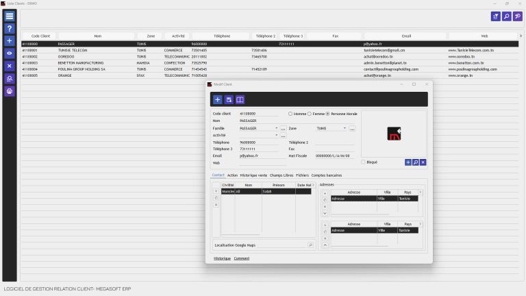
Task: Click Salah cell in contact grid
Action: [279, 191]
